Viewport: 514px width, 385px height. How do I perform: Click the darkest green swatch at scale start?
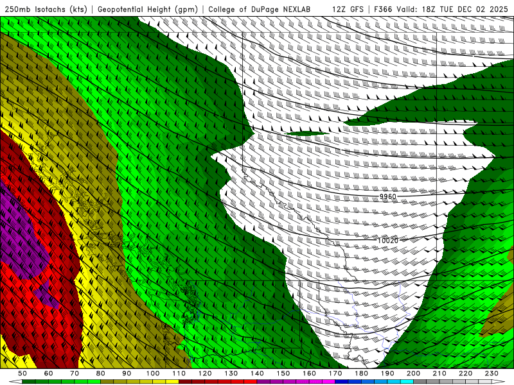pyautogui.click(x=29, y=381)
